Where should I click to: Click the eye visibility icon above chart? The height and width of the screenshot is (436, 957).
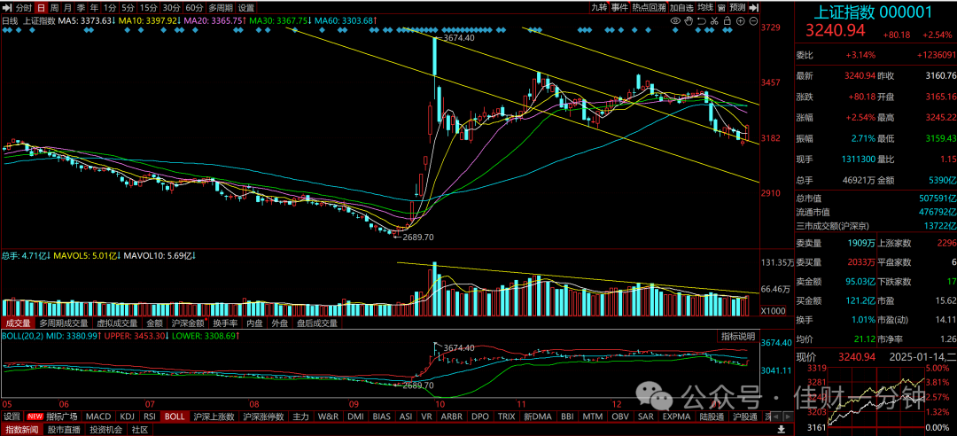coord(675,20)
